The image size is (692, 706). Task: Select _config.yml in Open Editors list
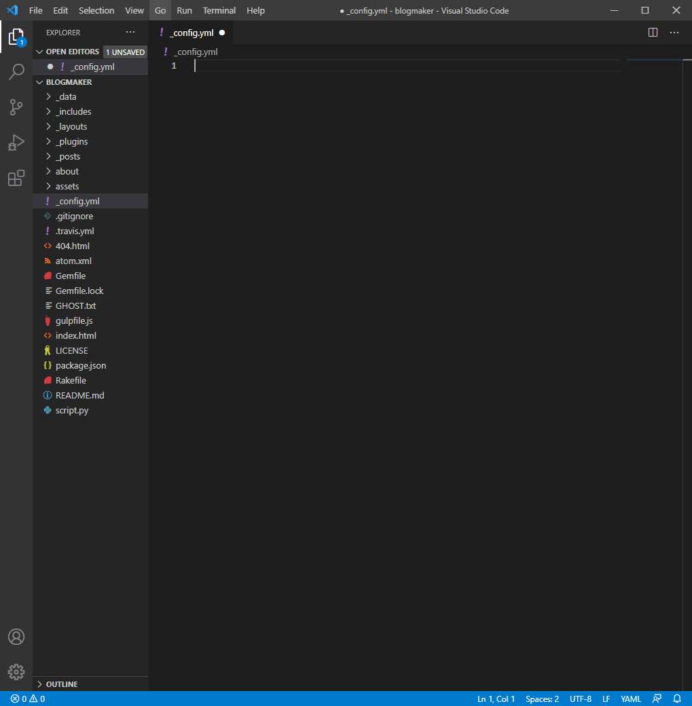tap(90, 67)
